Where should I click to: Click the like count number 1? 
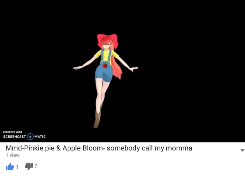(17, 167)
